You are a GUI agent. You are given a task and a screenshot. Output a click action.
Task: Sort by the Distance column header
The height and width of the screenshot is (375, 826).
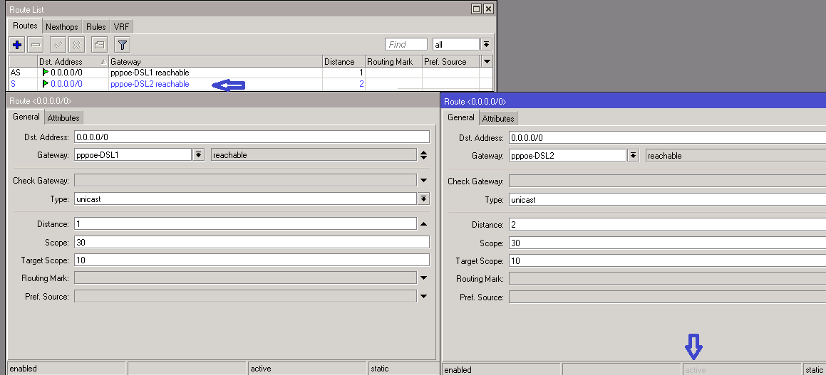[x=344, y=62]
